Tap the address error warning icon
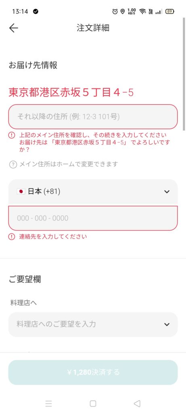 pyautogui.click(x=12, y=135)
